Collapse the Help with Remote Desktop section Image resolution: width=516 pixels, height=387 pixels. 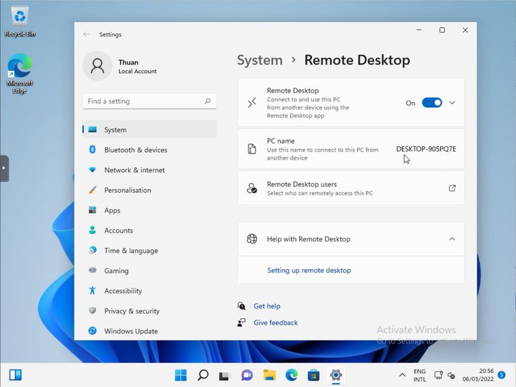452,239
